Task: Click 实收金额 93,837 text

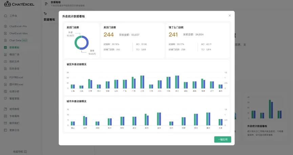Action: tap(129, 35)
